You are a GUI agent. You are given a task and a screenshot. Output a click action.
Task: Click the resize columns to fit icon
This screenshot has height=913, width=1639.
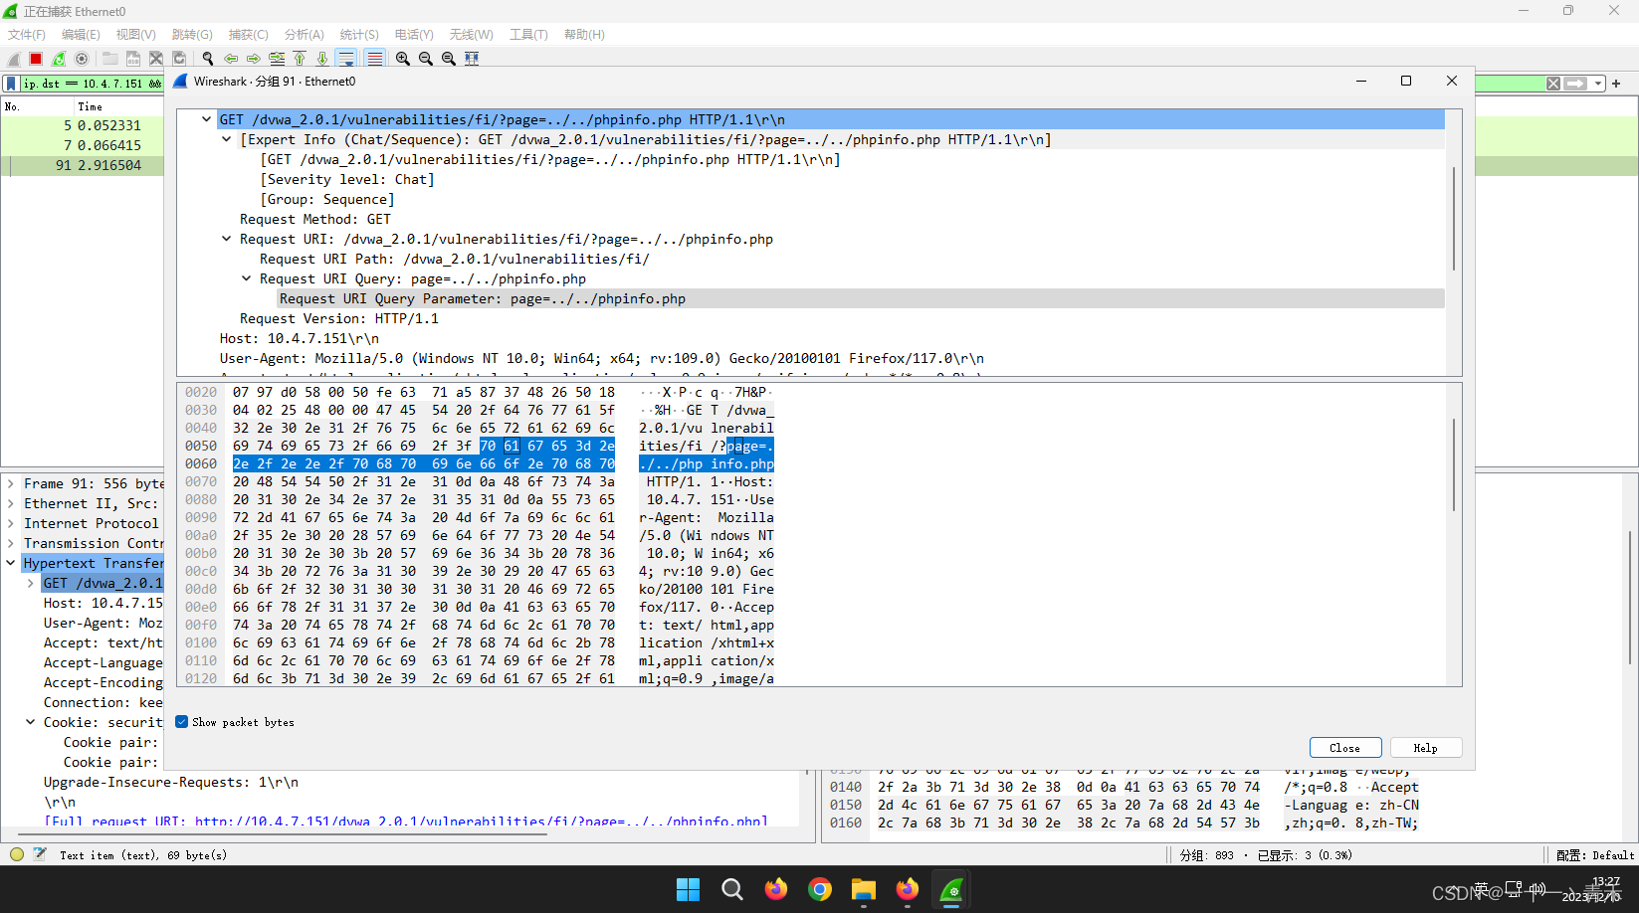[472, 59]
